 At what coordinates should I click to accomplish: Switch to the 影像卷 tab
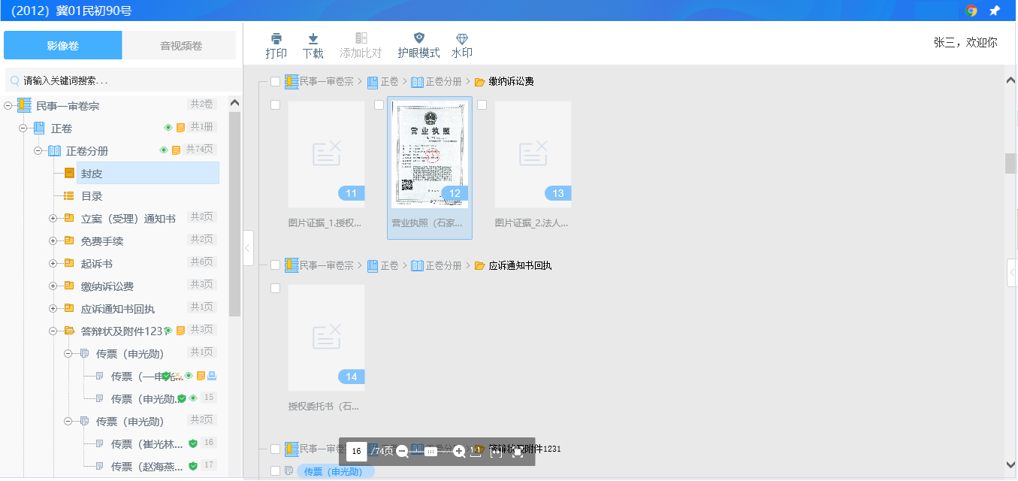click(x=63, y=46)
